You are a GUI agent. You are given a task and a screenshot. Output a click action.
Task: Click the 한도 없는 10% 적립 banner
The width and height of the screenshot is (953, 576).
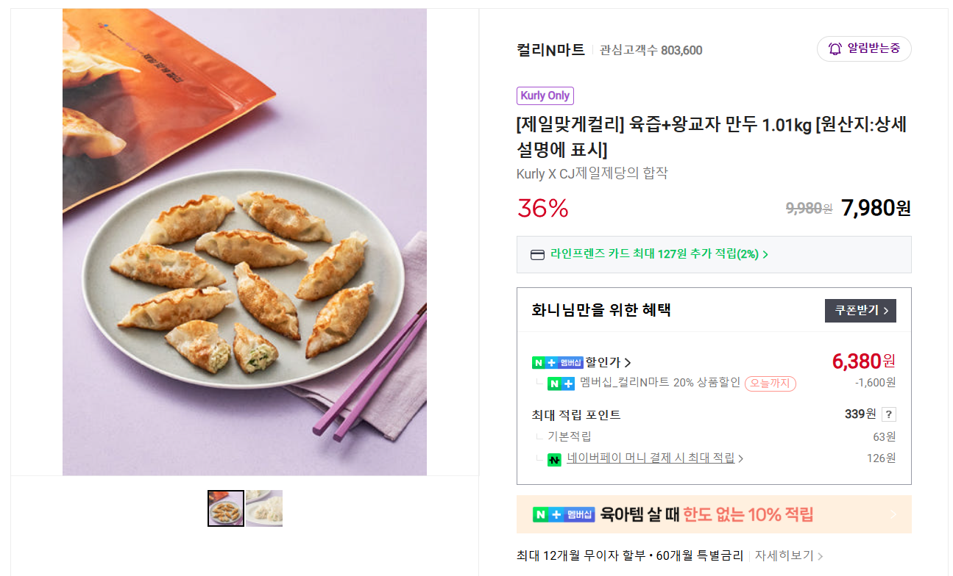(714, 515)
